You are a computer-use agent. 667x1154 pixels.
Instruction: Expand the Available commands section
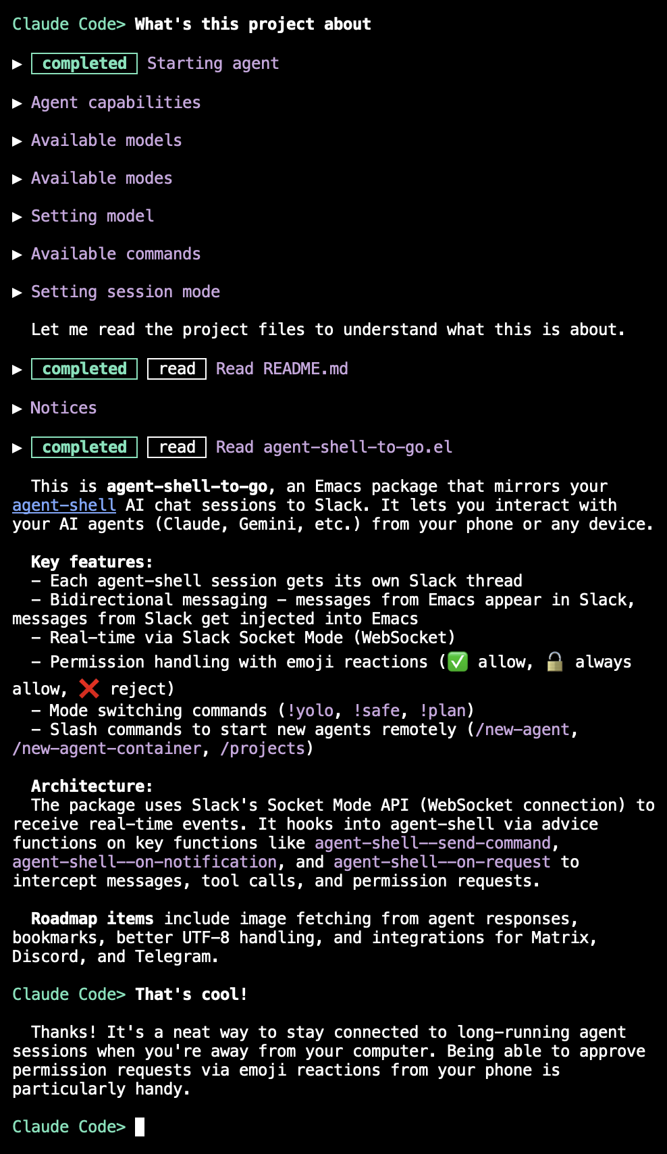18,255
